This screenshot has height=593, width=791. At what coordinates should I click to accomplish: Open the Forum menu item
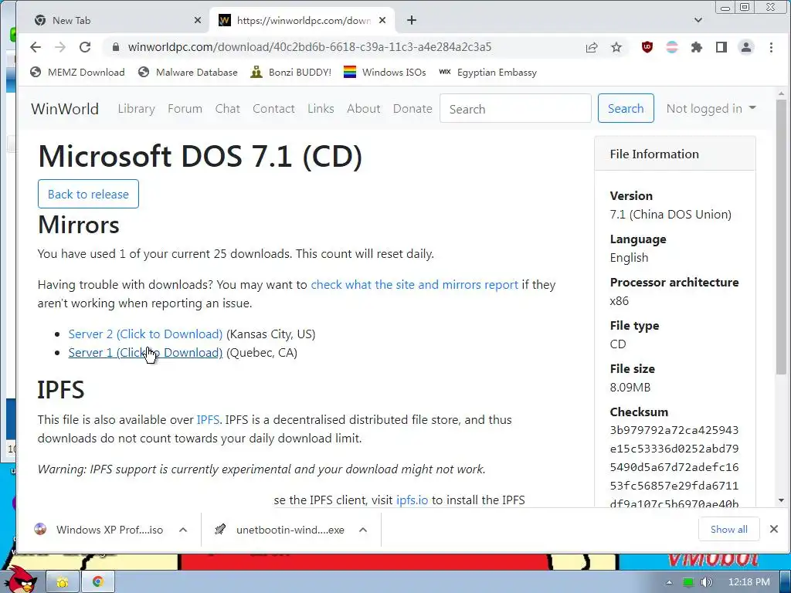(x=185, y=108)
